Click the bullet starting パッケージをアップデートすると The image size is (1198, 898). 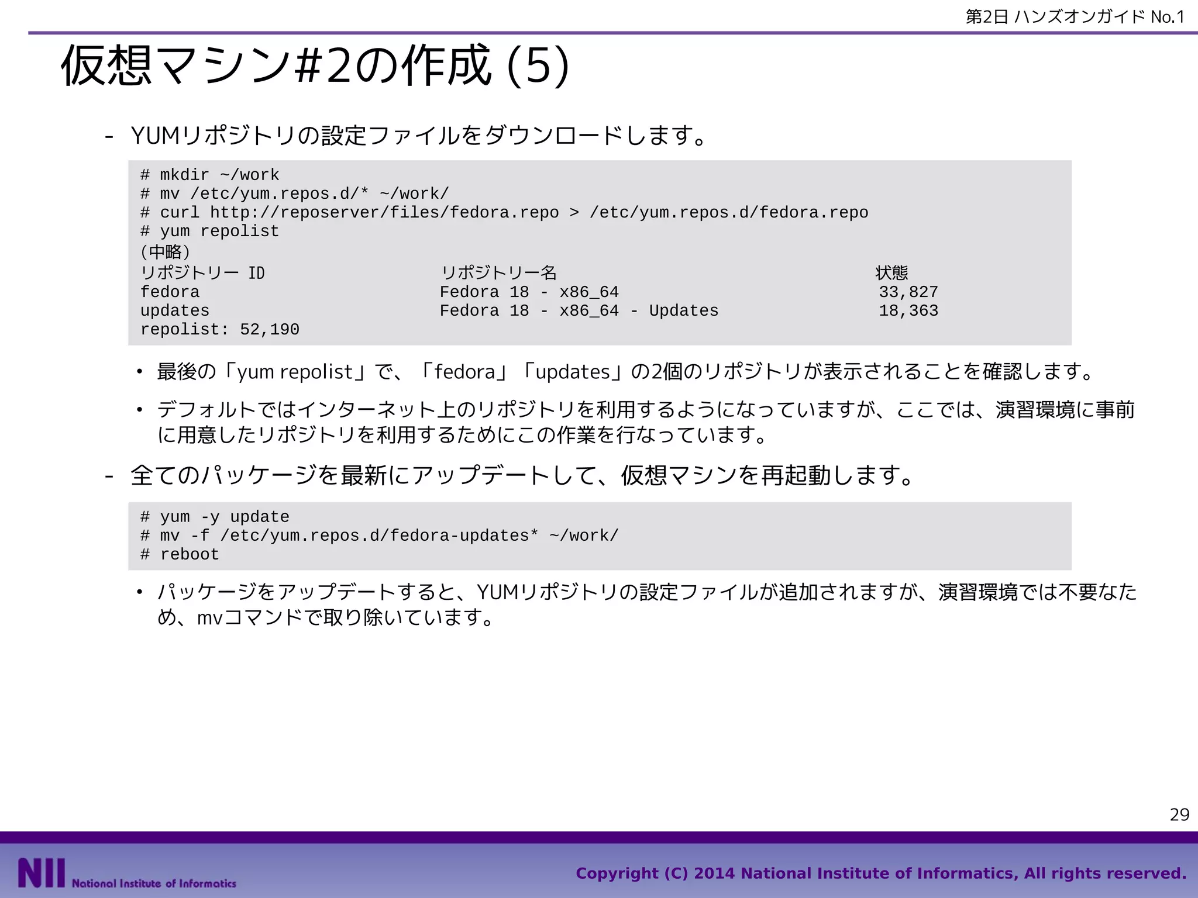pos(647,605)
